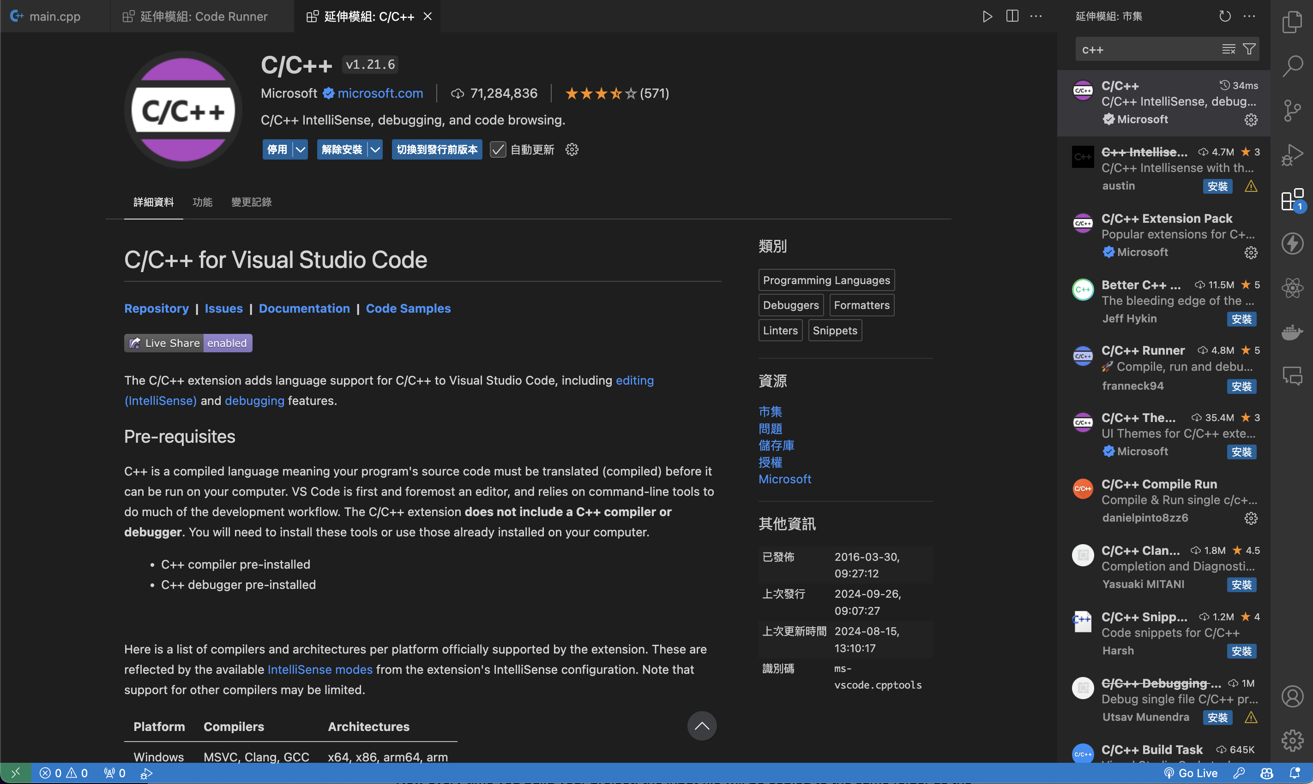The height and width of the screenshot is (784, 1313).
Task: Refresh the extensions marketplace list
Action: (x=1225, y=17)
